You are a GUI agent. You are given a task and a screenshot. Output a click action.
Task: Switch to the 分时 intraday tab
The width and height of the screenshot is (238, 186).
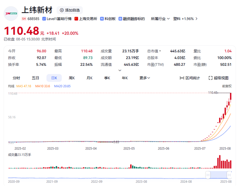tap(16, 78)
